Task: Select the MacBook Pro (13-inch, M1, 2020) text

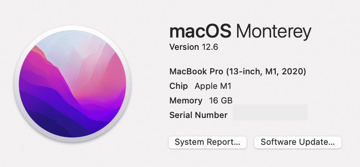Action: (237, 71)
